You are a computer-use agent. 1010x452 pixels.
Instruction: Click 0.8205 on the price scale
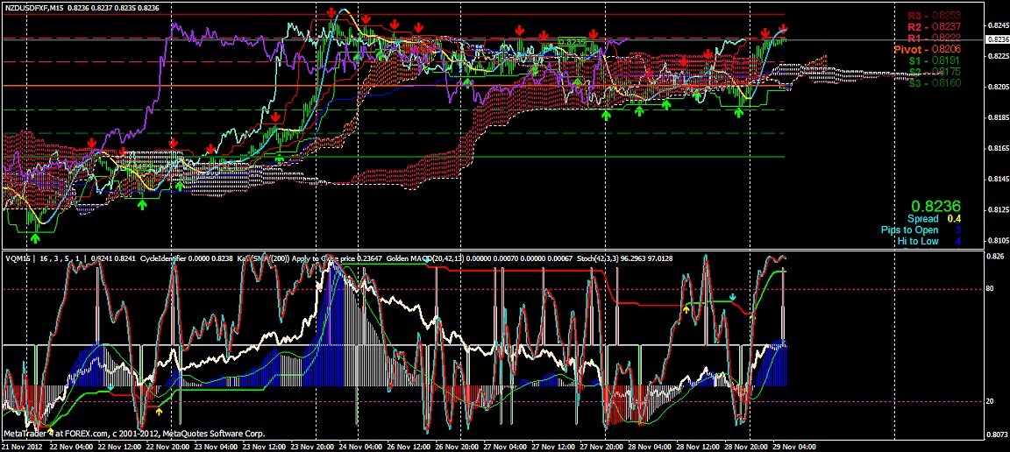tap(997, 87)
